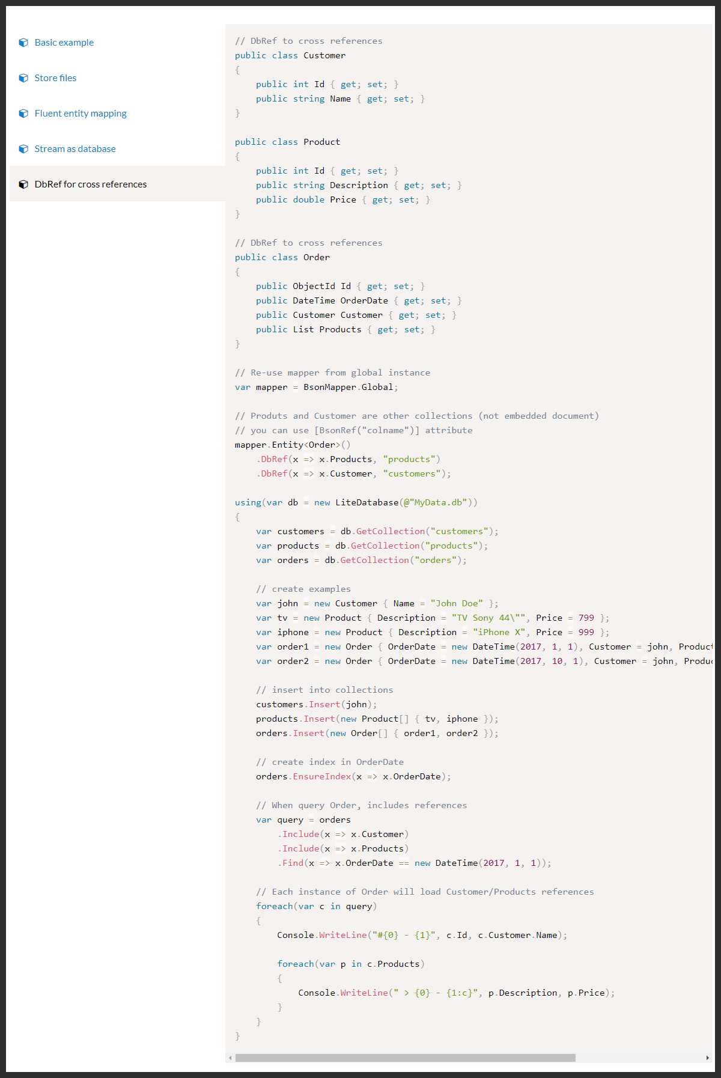Click the code scrollbar's right arrow
The width and height of the screenshot is (721, 1078).
point(707,1058)
